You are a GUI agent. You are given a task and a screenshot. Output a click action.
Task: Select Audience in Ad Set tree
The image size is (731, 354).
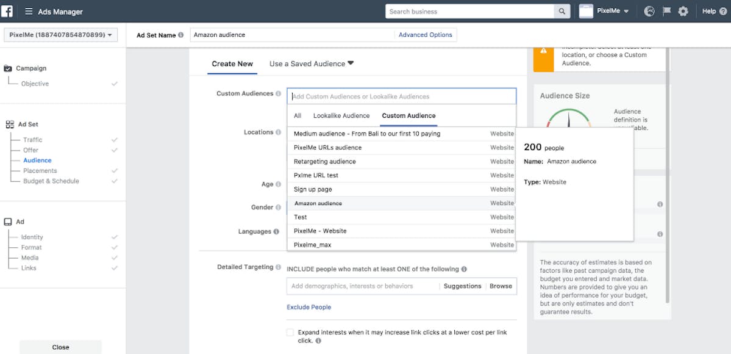37,160
